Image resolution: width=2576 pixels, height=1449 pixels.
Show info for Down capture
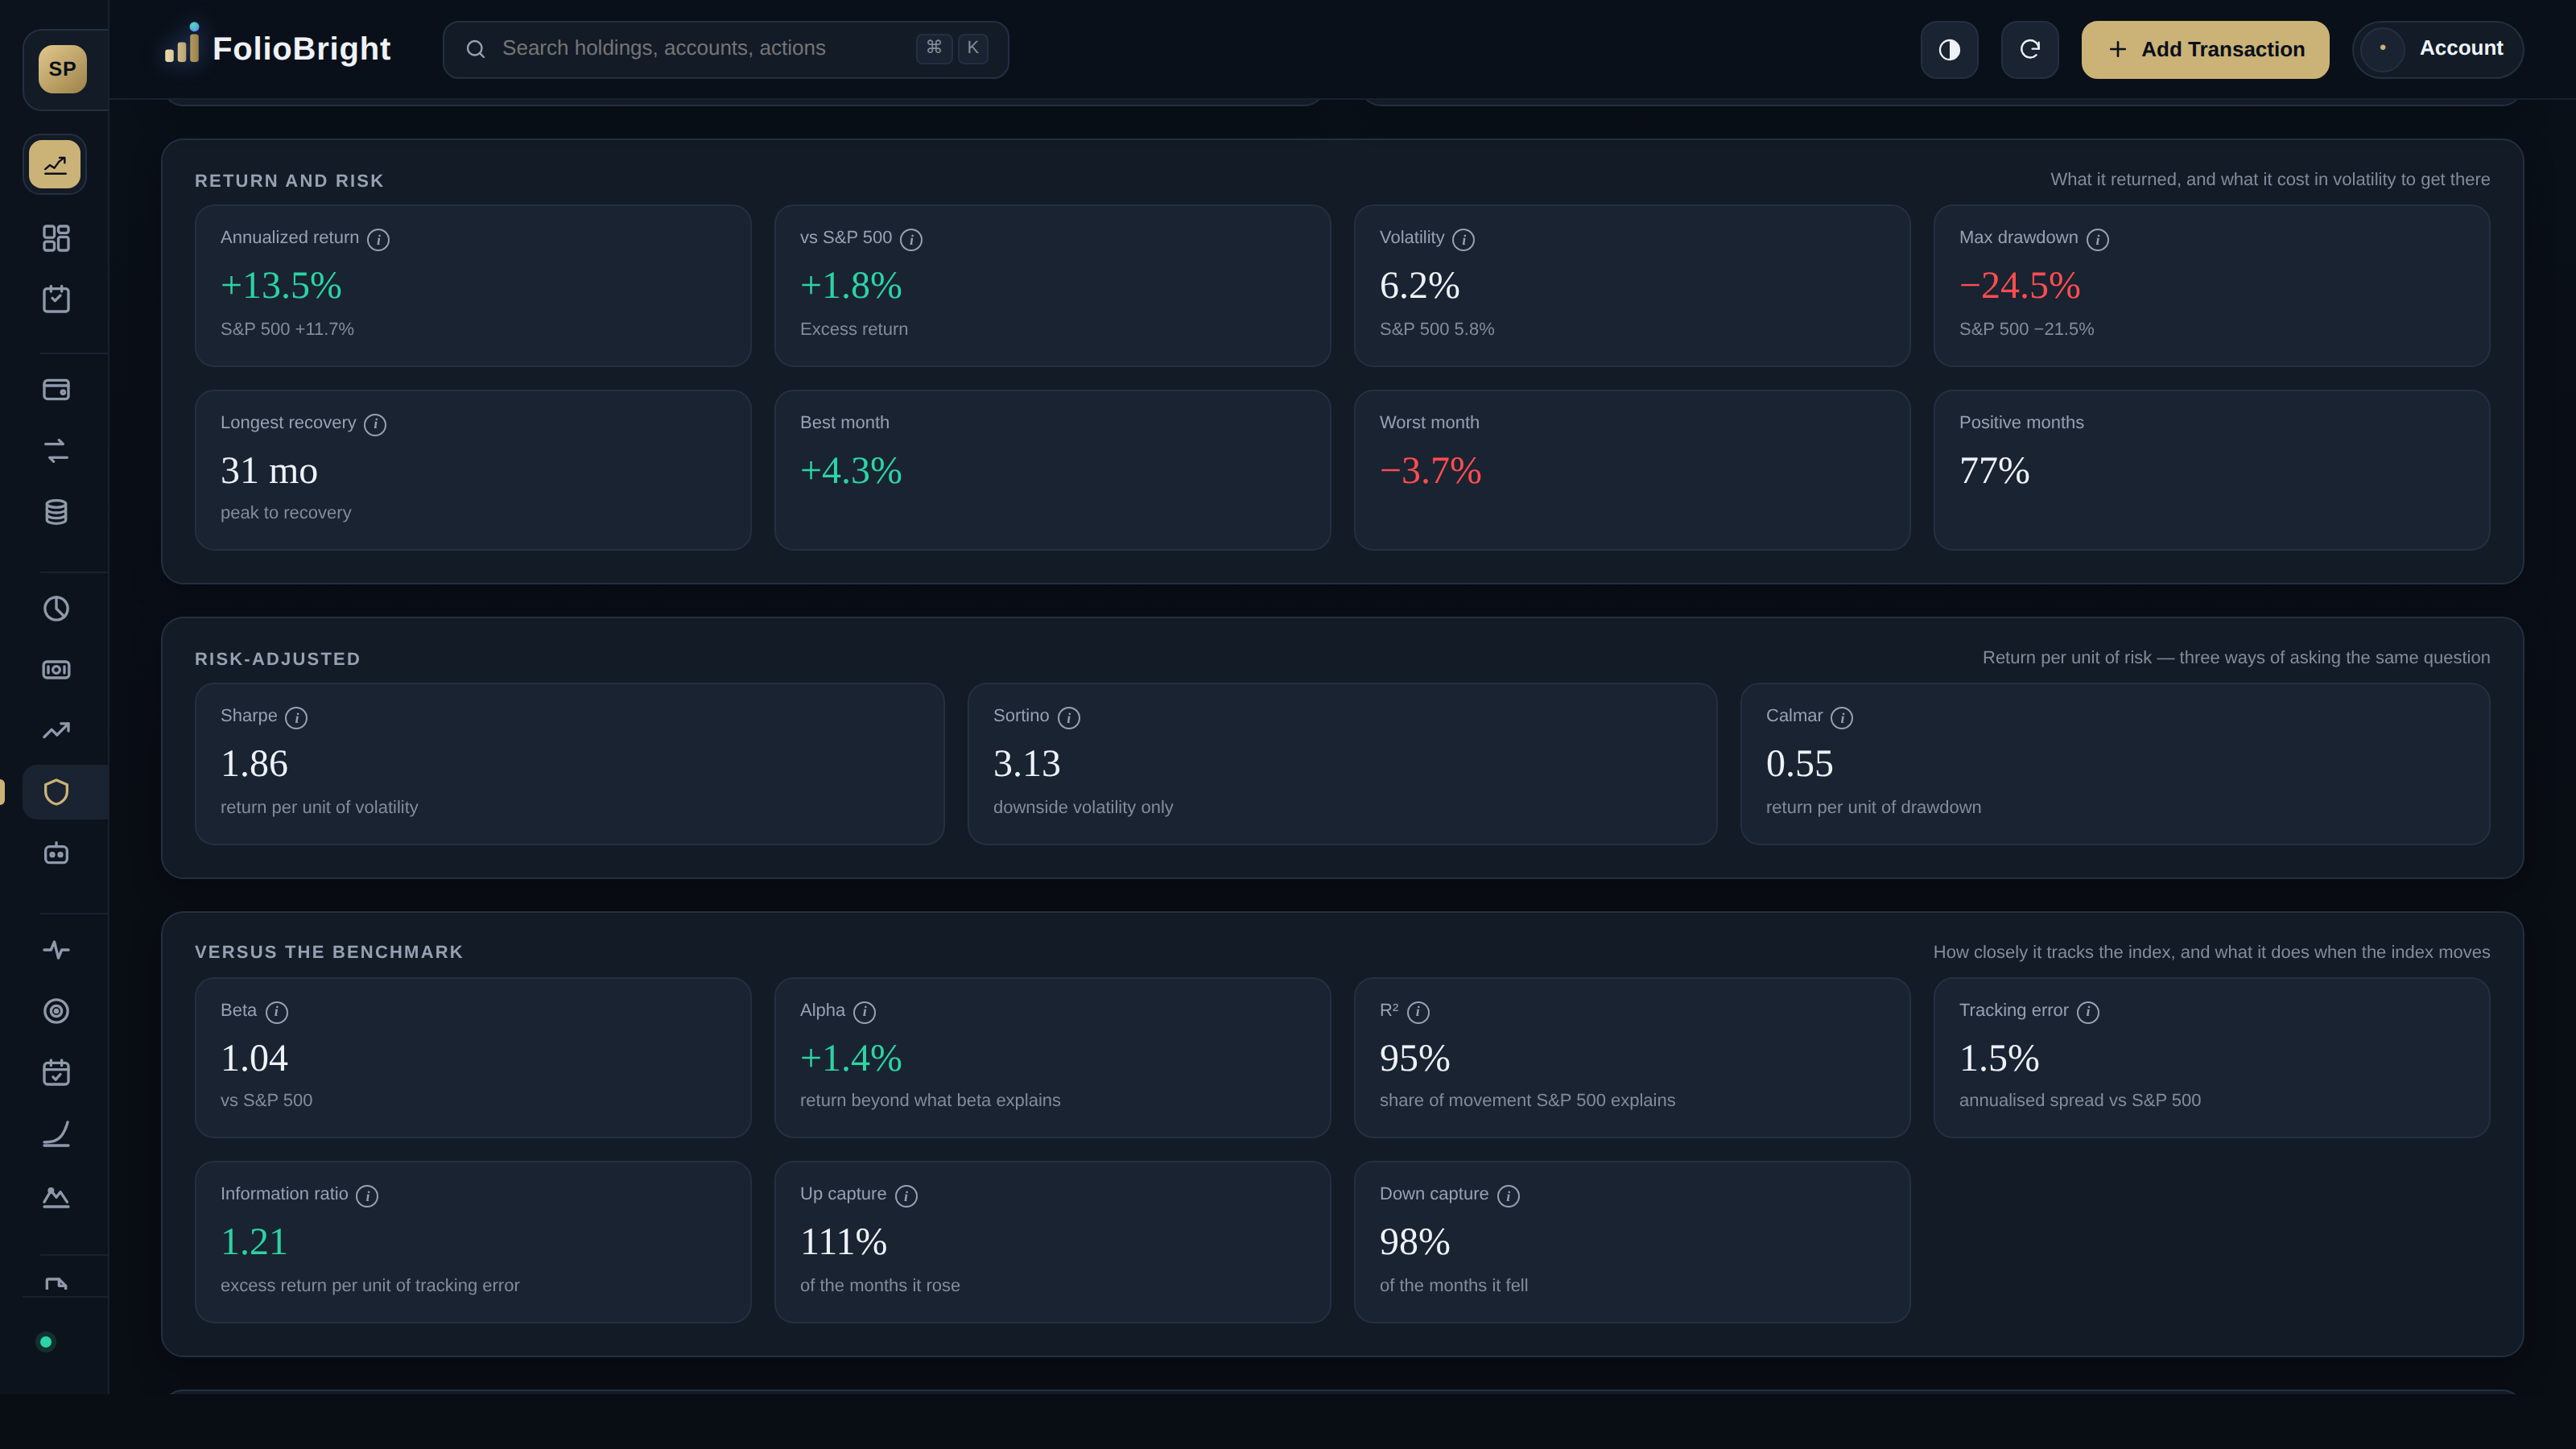tap(1508, 1196)
